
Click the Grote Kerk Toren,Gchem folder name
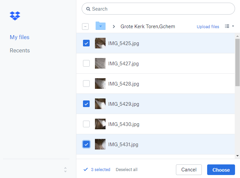pyautogui.click(x=148, y=27)
